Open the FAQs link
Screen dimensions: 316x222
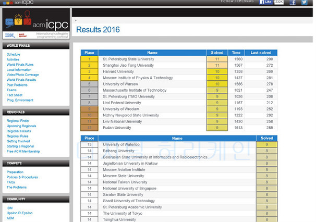tap(10, 182)
